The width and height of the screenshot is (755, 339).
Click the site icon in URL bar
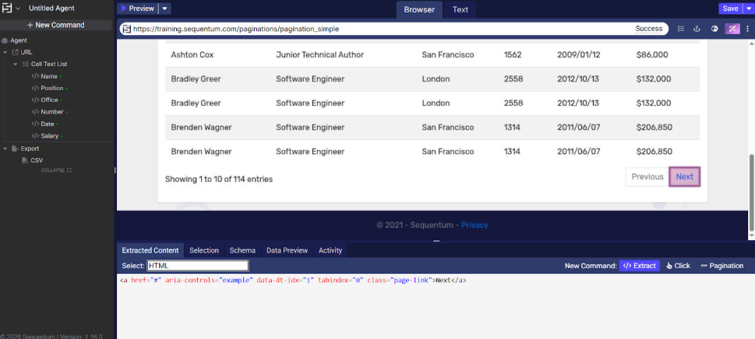125,29
